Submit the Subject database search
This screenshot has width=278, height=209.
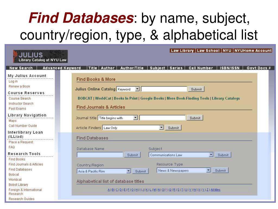click(223, 155)
